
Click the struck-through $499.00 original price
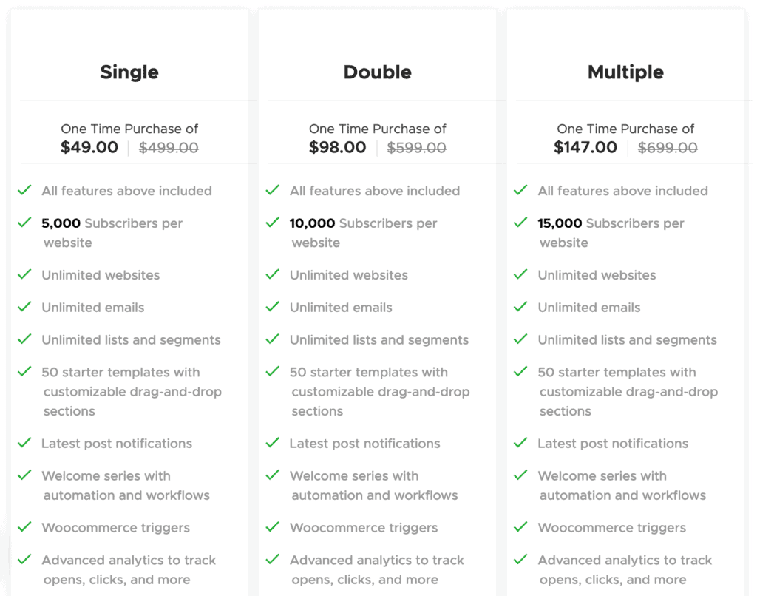coord(169,148)
